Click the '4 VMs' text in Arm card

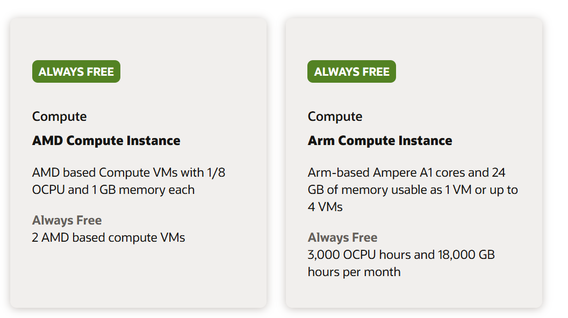coord(325,207)
